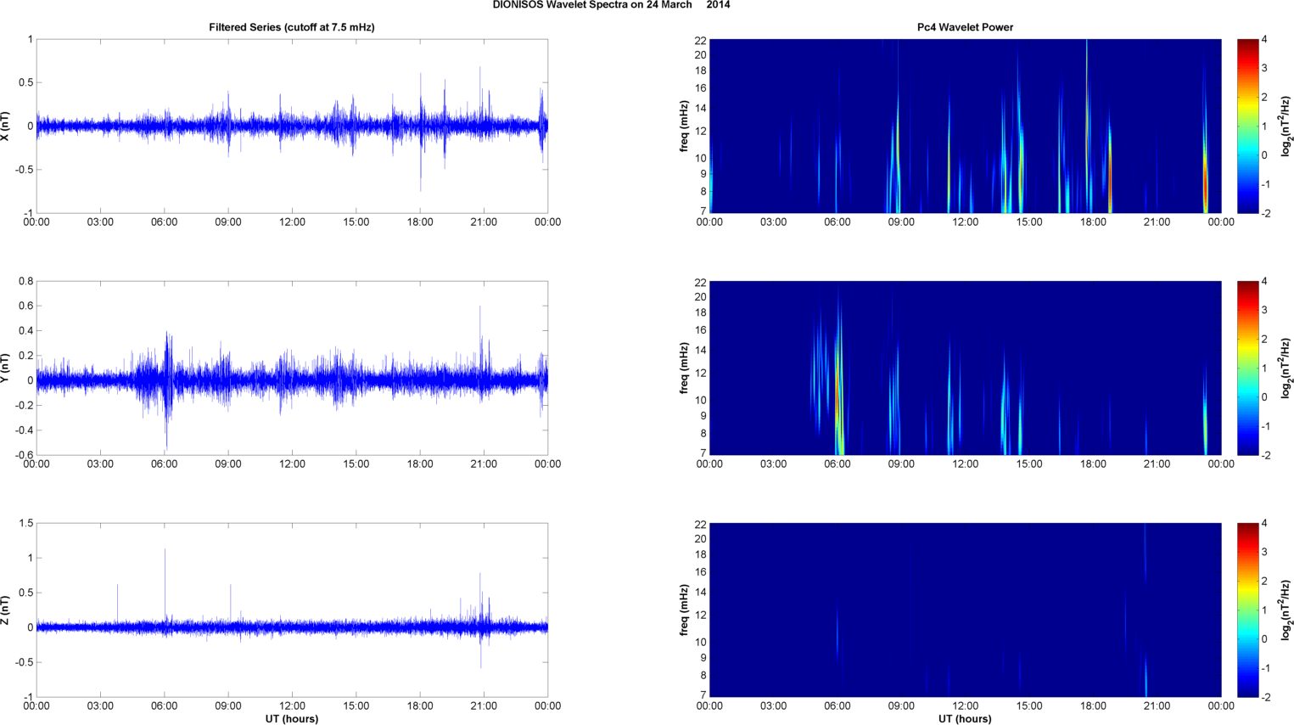
Task: Click inside the Y filtered time series plot
Action: [292, 368]
